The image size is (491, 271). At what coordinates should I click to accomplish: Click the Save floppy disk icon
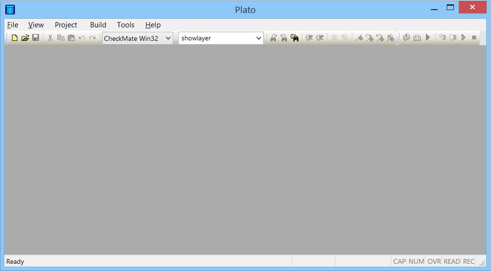click(x=36, y=38)
